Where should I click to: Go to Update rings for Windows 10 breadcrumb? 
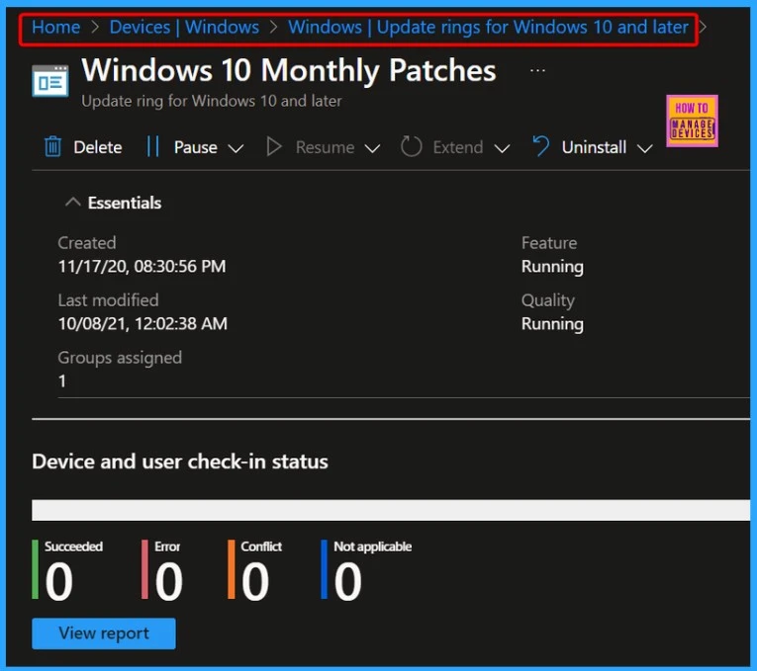(x=488, y=27)
